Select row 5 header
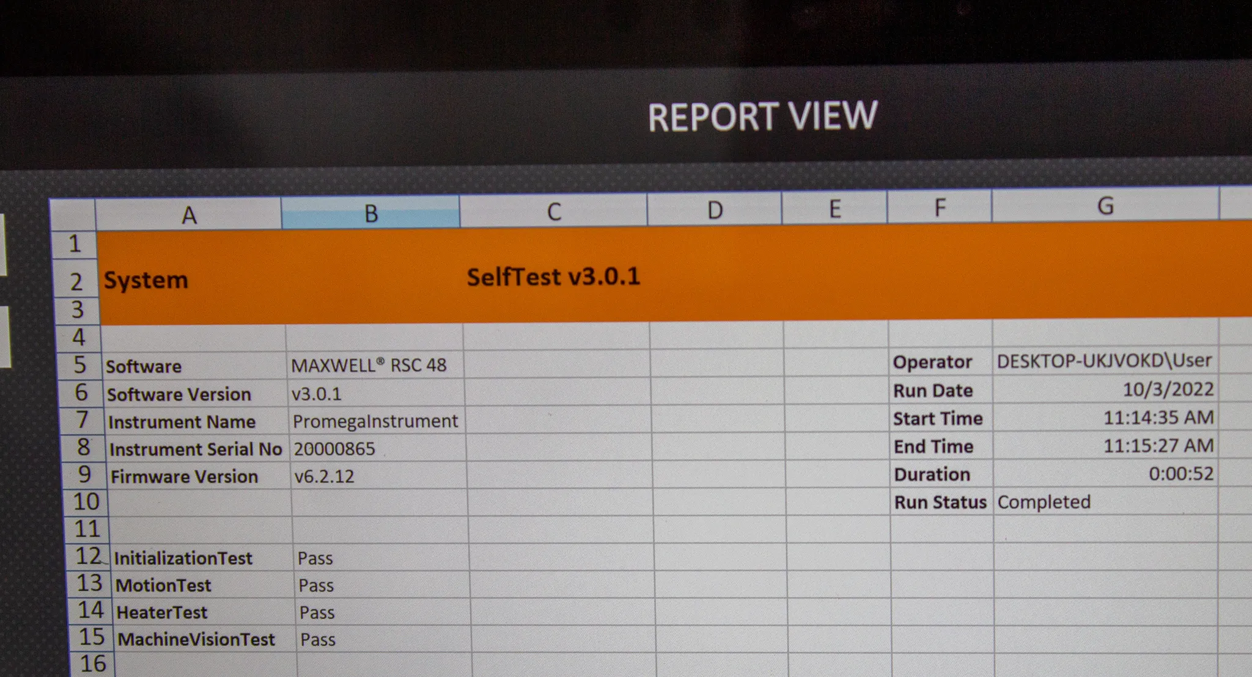 coord(79,365)
